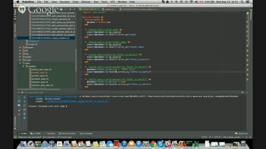Click the tool windows quick-access icon in status bar
This screenshot has height=149, width=266.
(15, 137)
